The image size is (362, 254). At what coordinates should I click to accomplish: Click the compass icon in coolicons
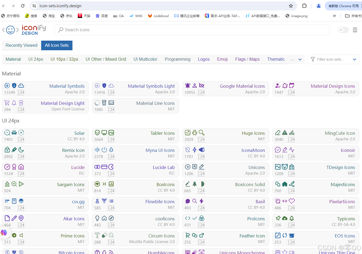click(x=111, y=218)
